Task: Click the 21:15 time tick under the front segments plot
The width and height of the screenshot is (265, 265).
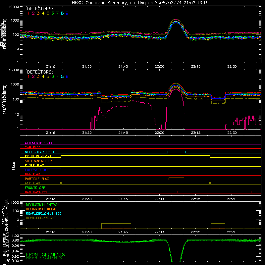Action: pyautogui.click(x=51, y=67)
